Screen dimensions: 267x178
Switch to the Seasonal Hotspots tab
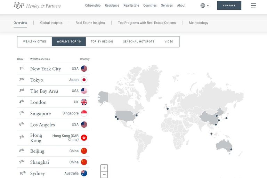[x=139, y=42]
